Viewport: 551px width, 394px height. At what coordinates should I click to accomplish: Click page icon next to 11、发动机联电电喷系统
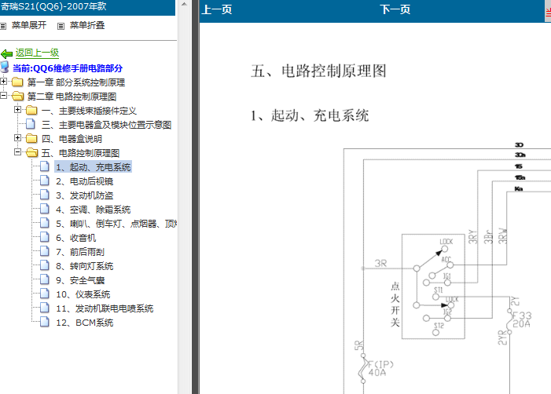(x=45, y=308)
